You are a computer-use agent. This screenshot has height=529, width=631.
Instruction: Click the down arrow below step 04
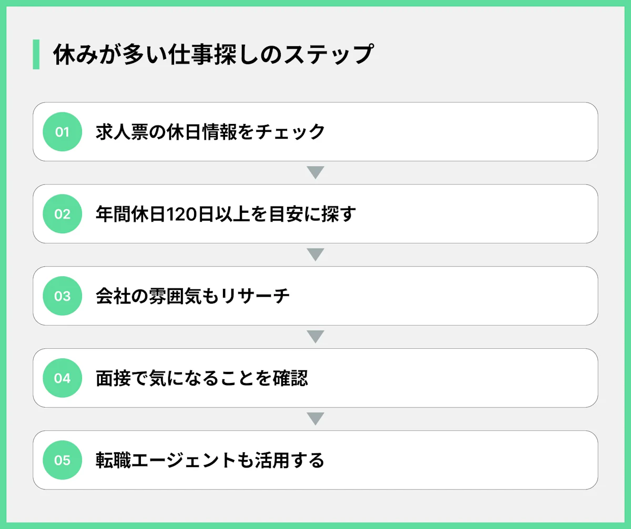[x=315, y=419]
